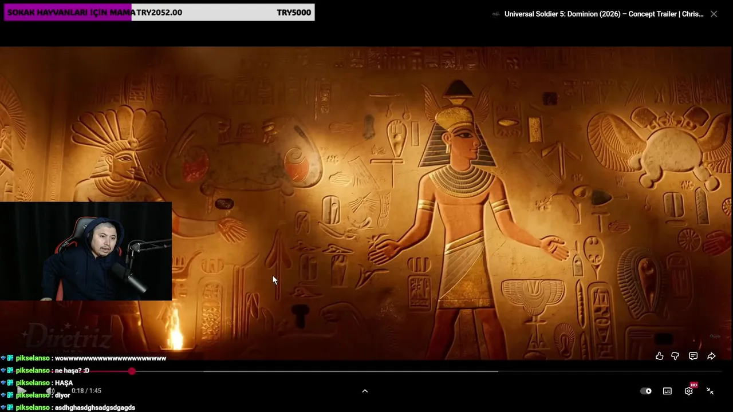Open the video comments icon
This screenshot has height=412, width=733.
tap(693, 356)
